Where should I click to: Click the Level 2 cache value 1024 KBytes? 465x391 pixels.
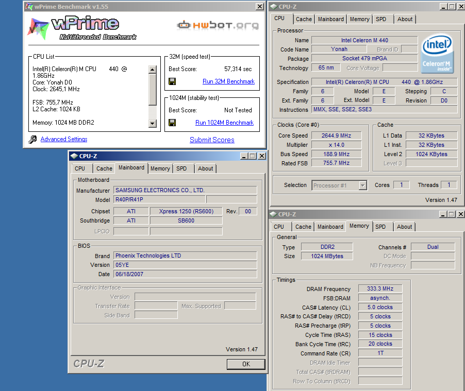tap(431, 154)
